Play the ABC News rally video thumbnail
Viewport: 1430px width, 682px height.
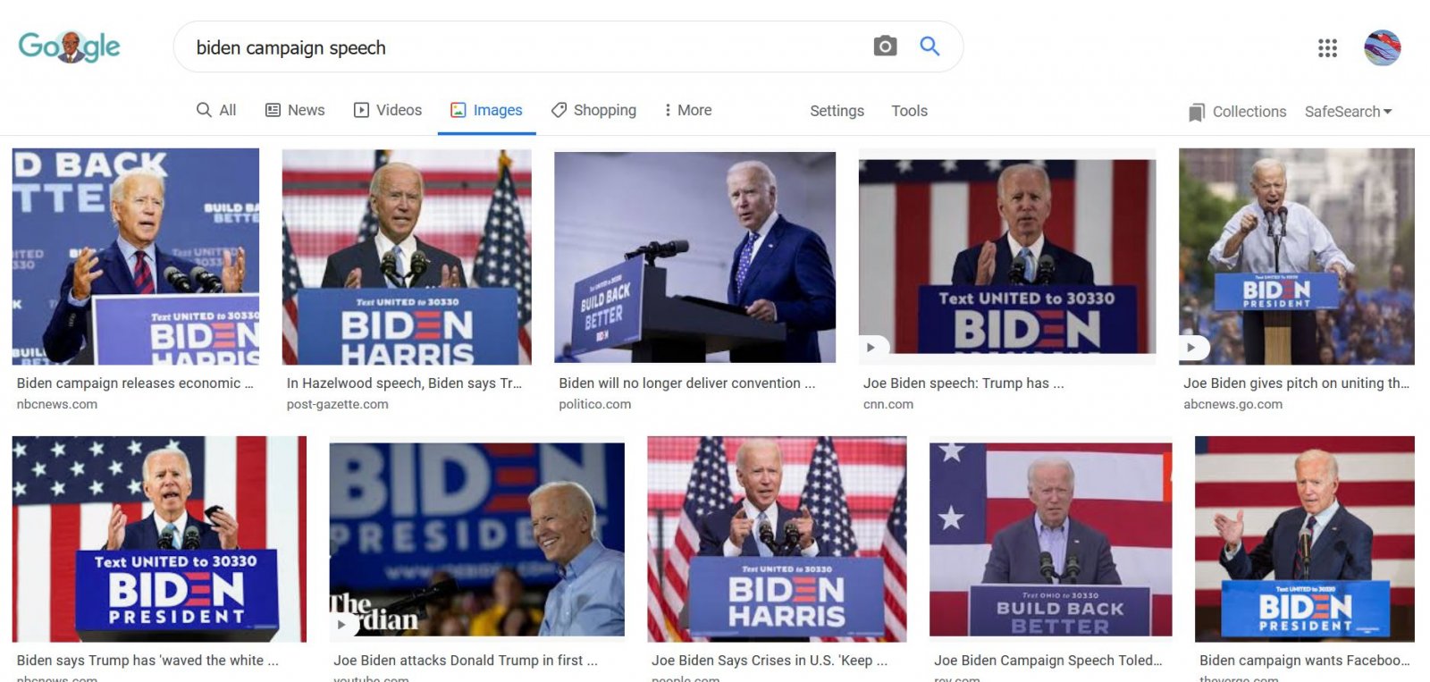point(1190,347)
